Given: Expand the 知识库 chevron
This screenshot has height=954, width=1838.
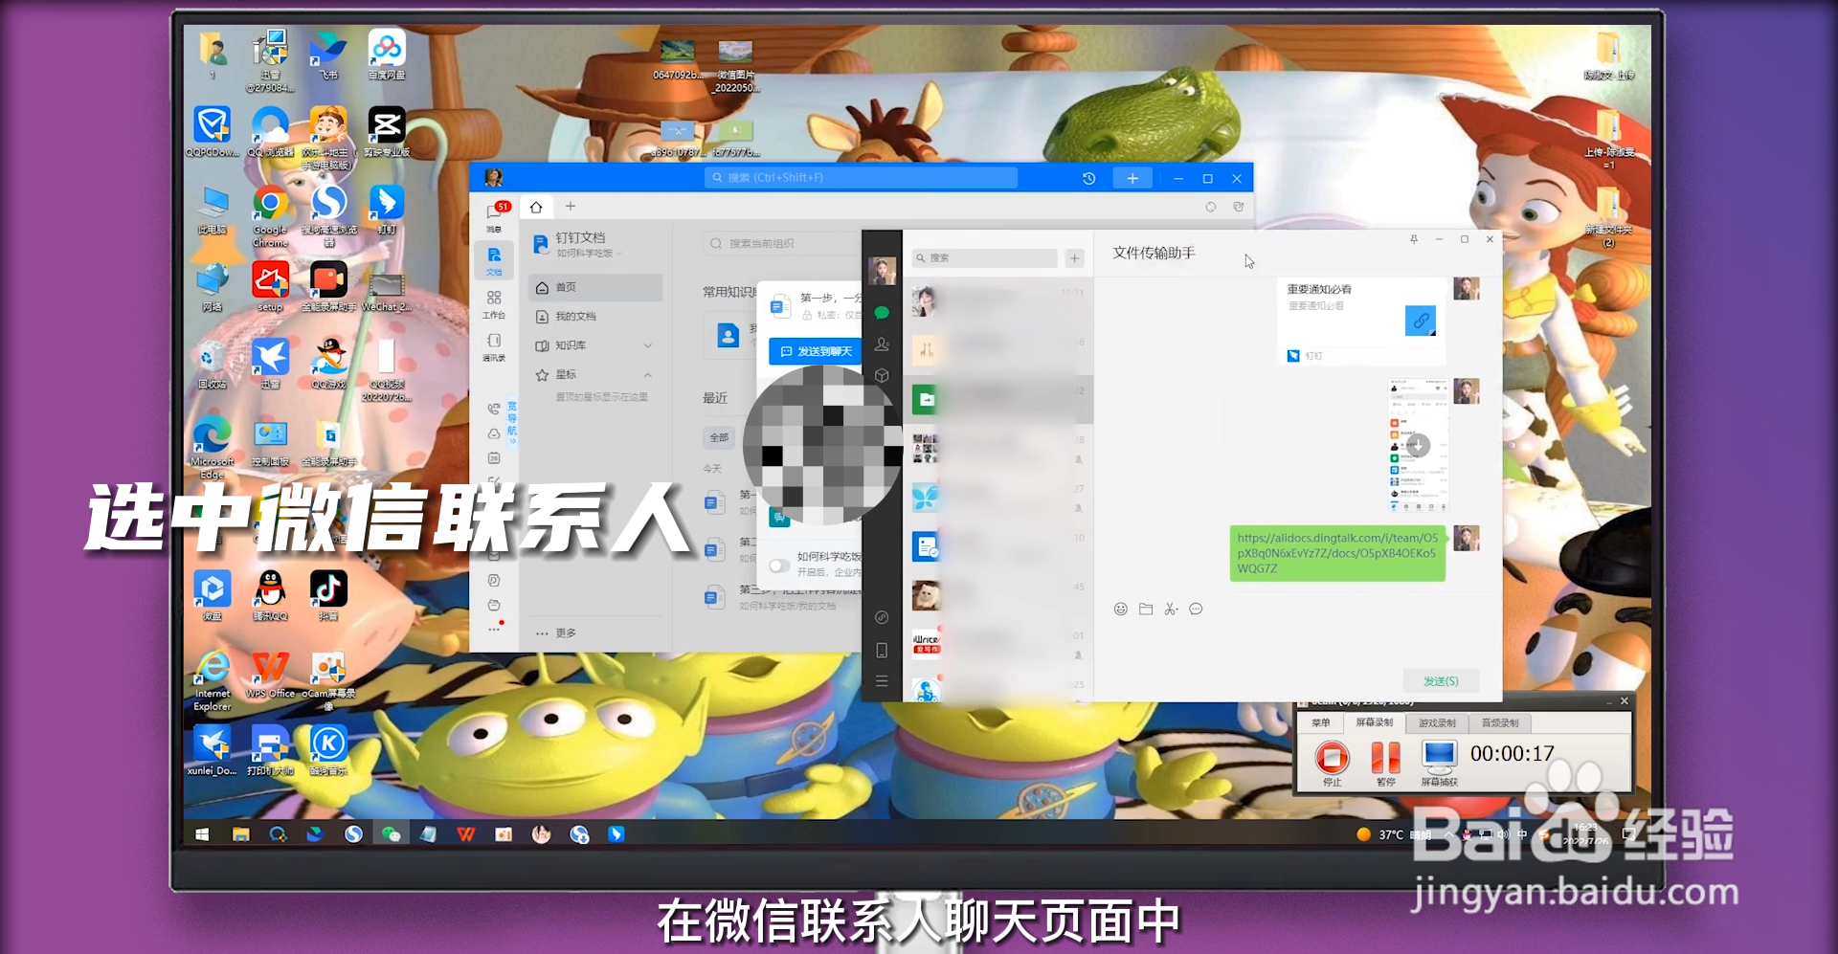Looking at the screenshot, I should (x=648, y=345).
